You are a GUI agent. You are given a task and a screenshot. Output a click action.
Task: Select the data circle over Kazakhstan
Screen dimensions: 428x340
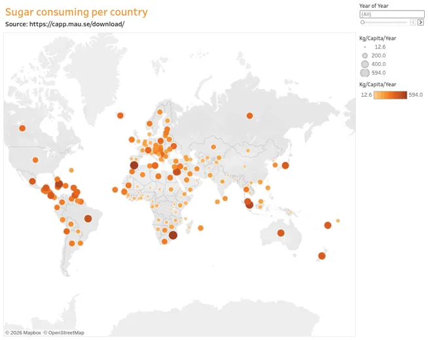pyautogui.click(x=213, y=147)
